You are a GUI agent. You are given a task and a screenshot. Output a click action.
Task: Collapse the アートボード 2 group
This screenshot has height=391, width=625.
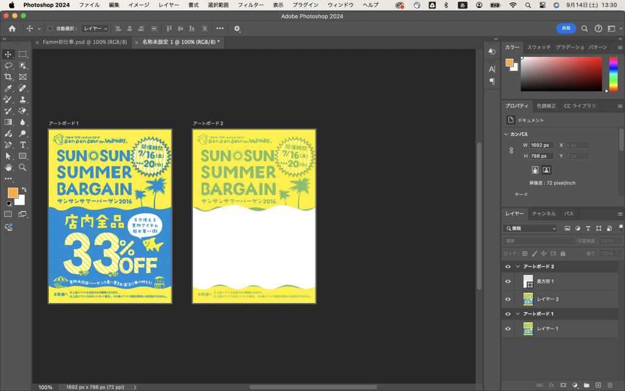coord(518,267)
